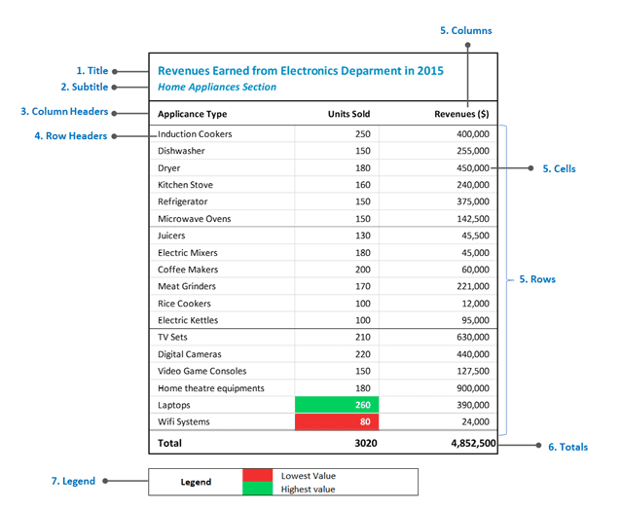This screenshot has height=509, width=622.
Task: Click the Revenues ($) column header
Action: [461, 114]
